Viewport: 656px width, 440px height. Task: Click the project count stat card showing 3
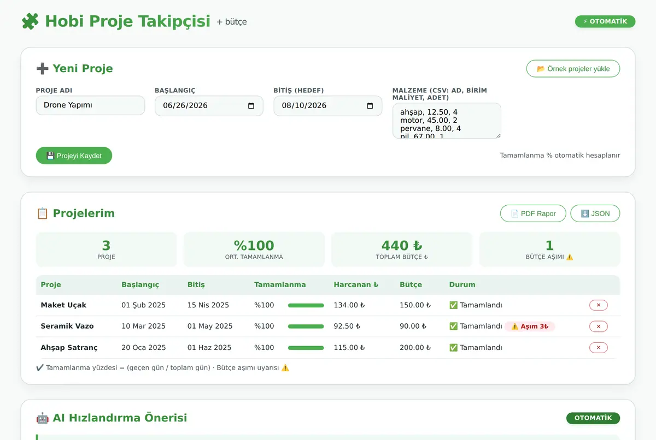coord(106,249)
